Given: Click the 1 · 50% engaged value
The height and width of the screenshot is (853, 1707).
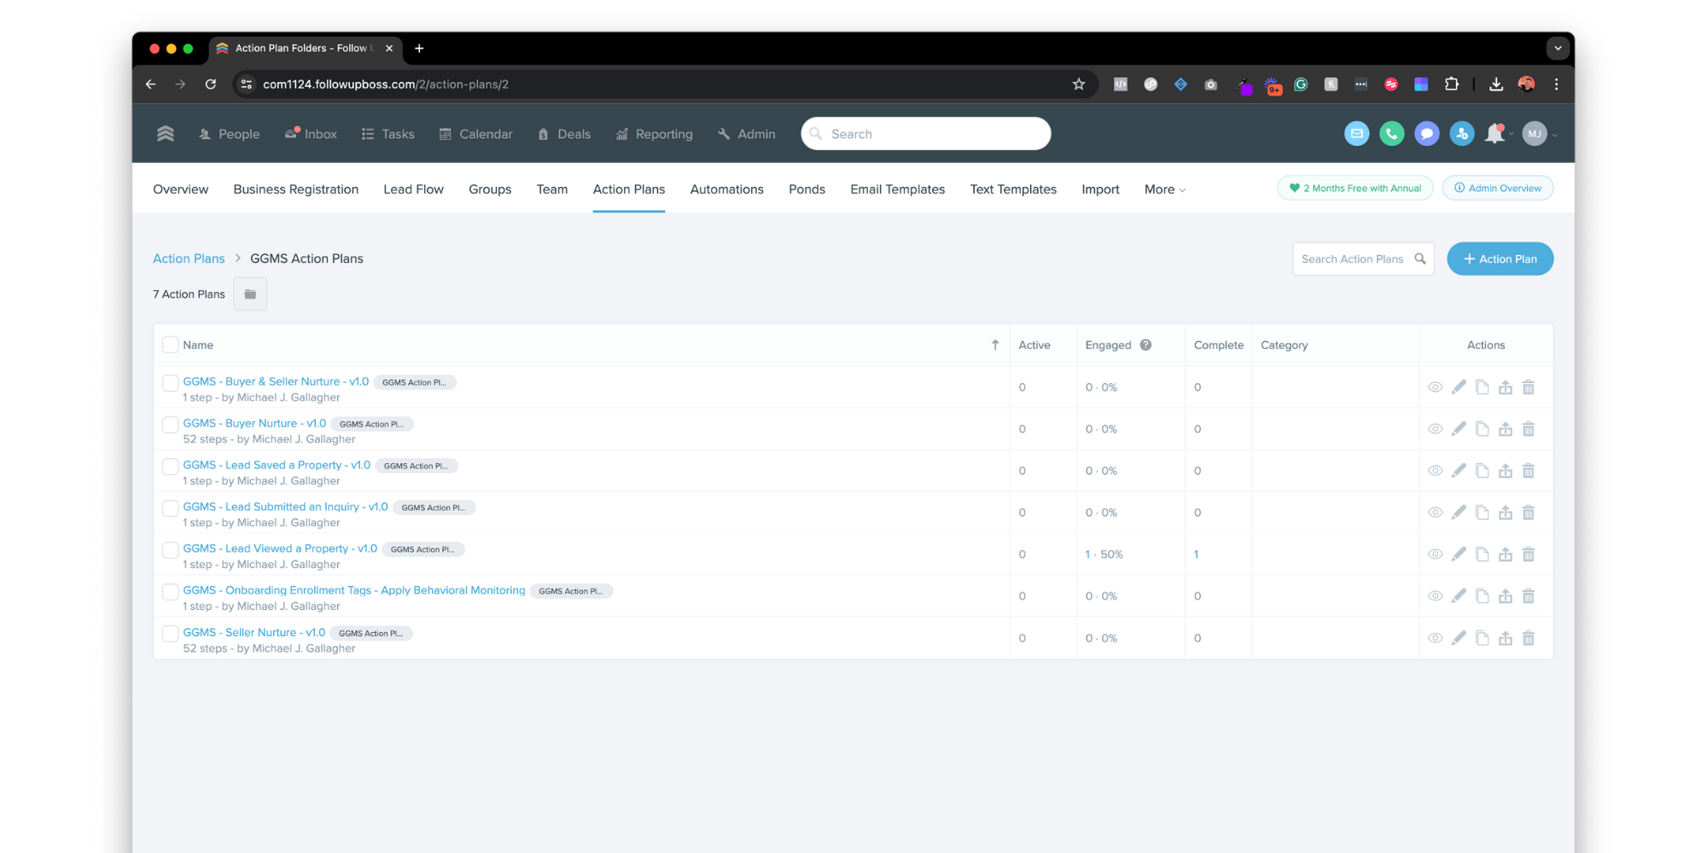Looking at the screenshot, I should click(x=1104, y=554).
